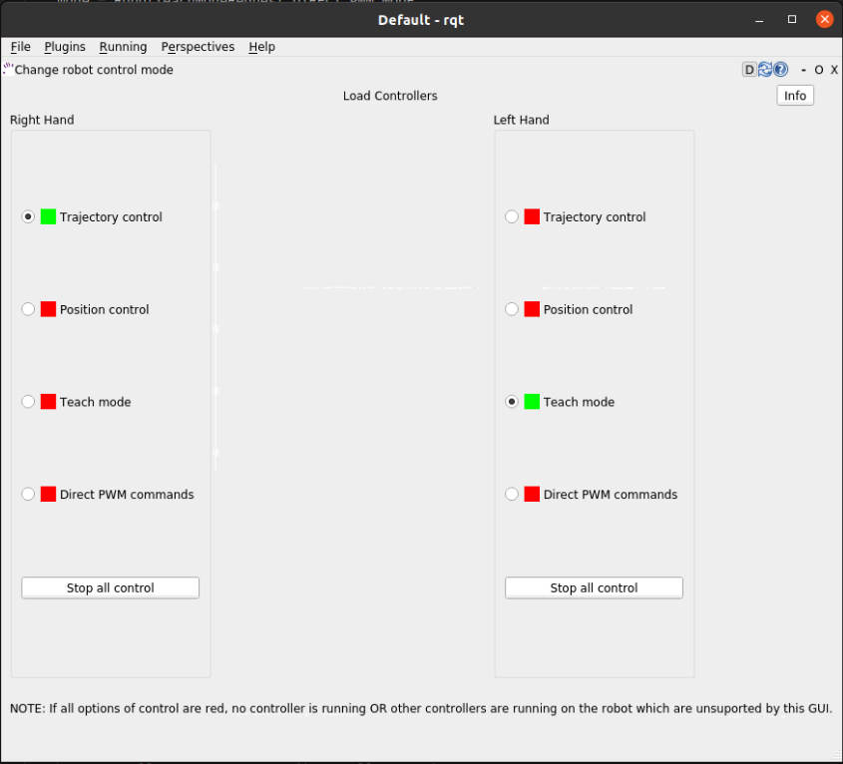843x764 pixels.
Task: Select Left Hand Trajectory control radio
Action: (x=512, y=216)
